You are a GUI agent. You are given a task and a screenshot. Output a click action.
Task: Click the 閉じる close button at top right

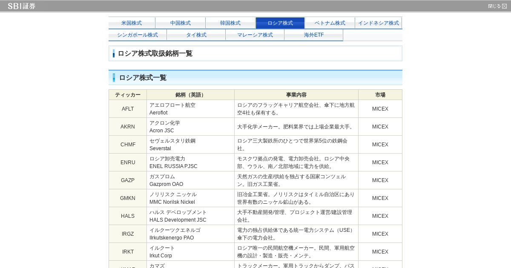497,6
